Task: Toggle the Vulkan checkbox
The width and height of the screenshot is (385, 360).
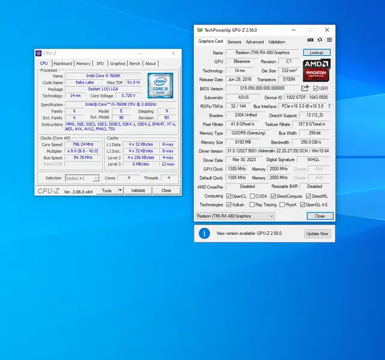Action: [x=229, y=204]
